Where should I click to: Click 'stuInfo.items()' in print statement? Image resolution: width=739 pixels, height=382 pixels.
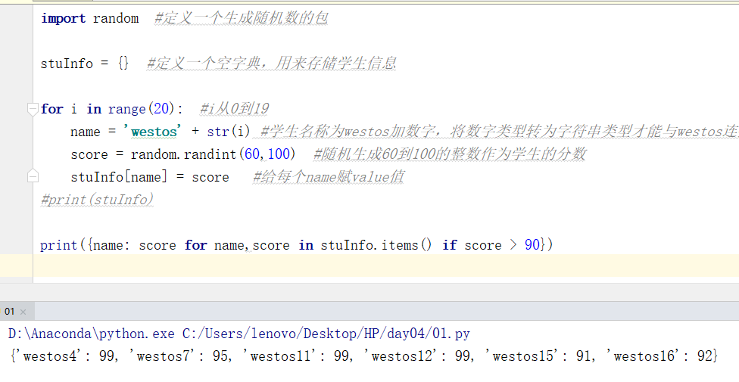tap(376, 245)
